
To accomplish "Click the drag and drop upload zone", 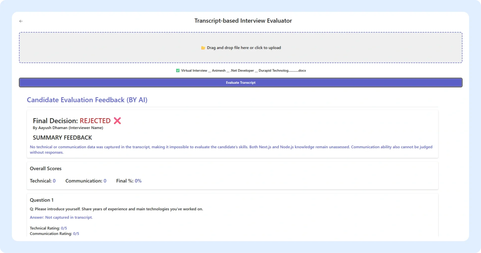I will click(241, 47).
